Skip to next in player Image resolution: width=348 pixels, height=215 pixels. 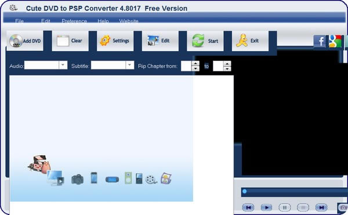click(321, 207)
